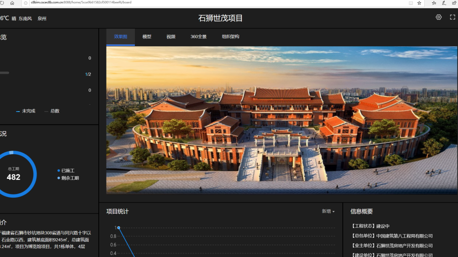Click the 【业主单位】石狮世茂房地产开发有限公司 entry

[x=391, y=246]
